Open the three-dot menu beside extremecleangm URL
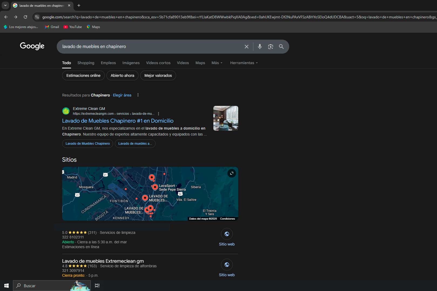The height and width of the screenshot is (291, 437). coord(159,114)
